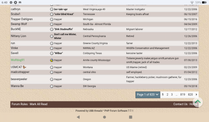Click the mood icon in Savell's row
This screenshot has width=209, height=122.
tap(52, 53)
